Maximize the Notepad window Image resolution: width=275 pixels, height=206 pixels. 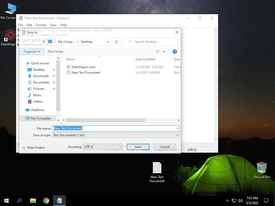[x=200, y=18]
